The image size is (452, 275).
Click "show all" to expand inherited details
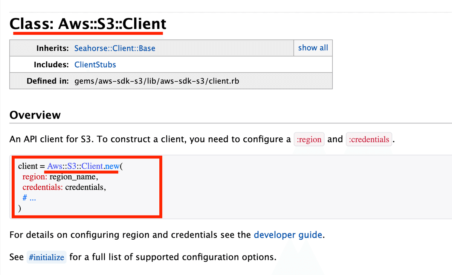(313, 48)
